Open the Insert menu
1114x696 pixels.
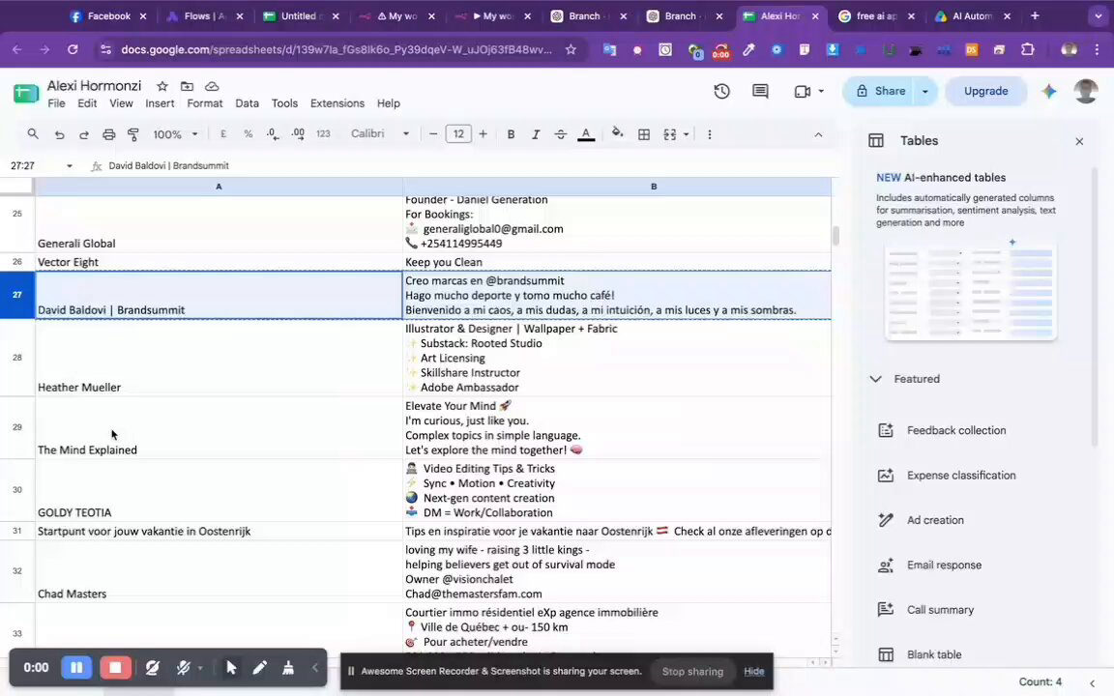(160, 103)
